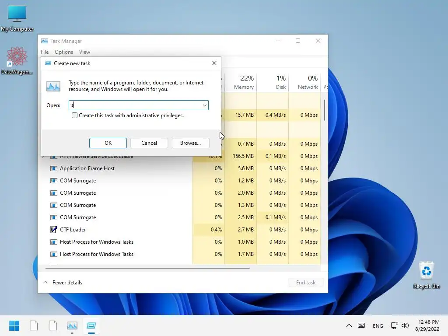Click the 0.4 MB/s disk value
The image size is (448, 336).
click(x=276, y=115)
